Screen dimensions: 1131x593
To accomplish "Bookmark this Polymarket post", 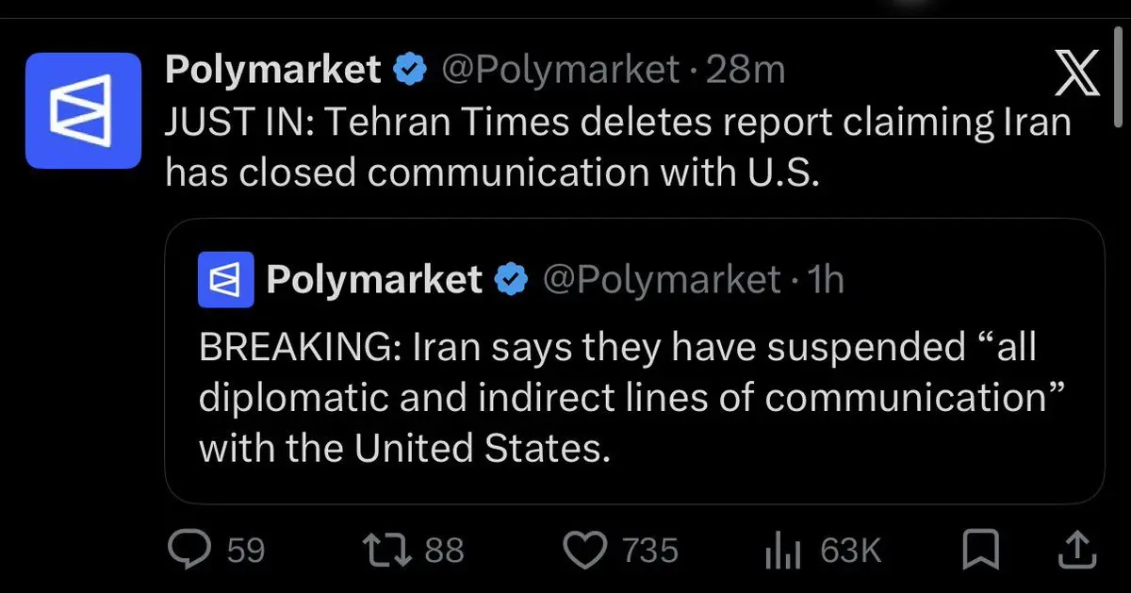I will coord(982,549).
